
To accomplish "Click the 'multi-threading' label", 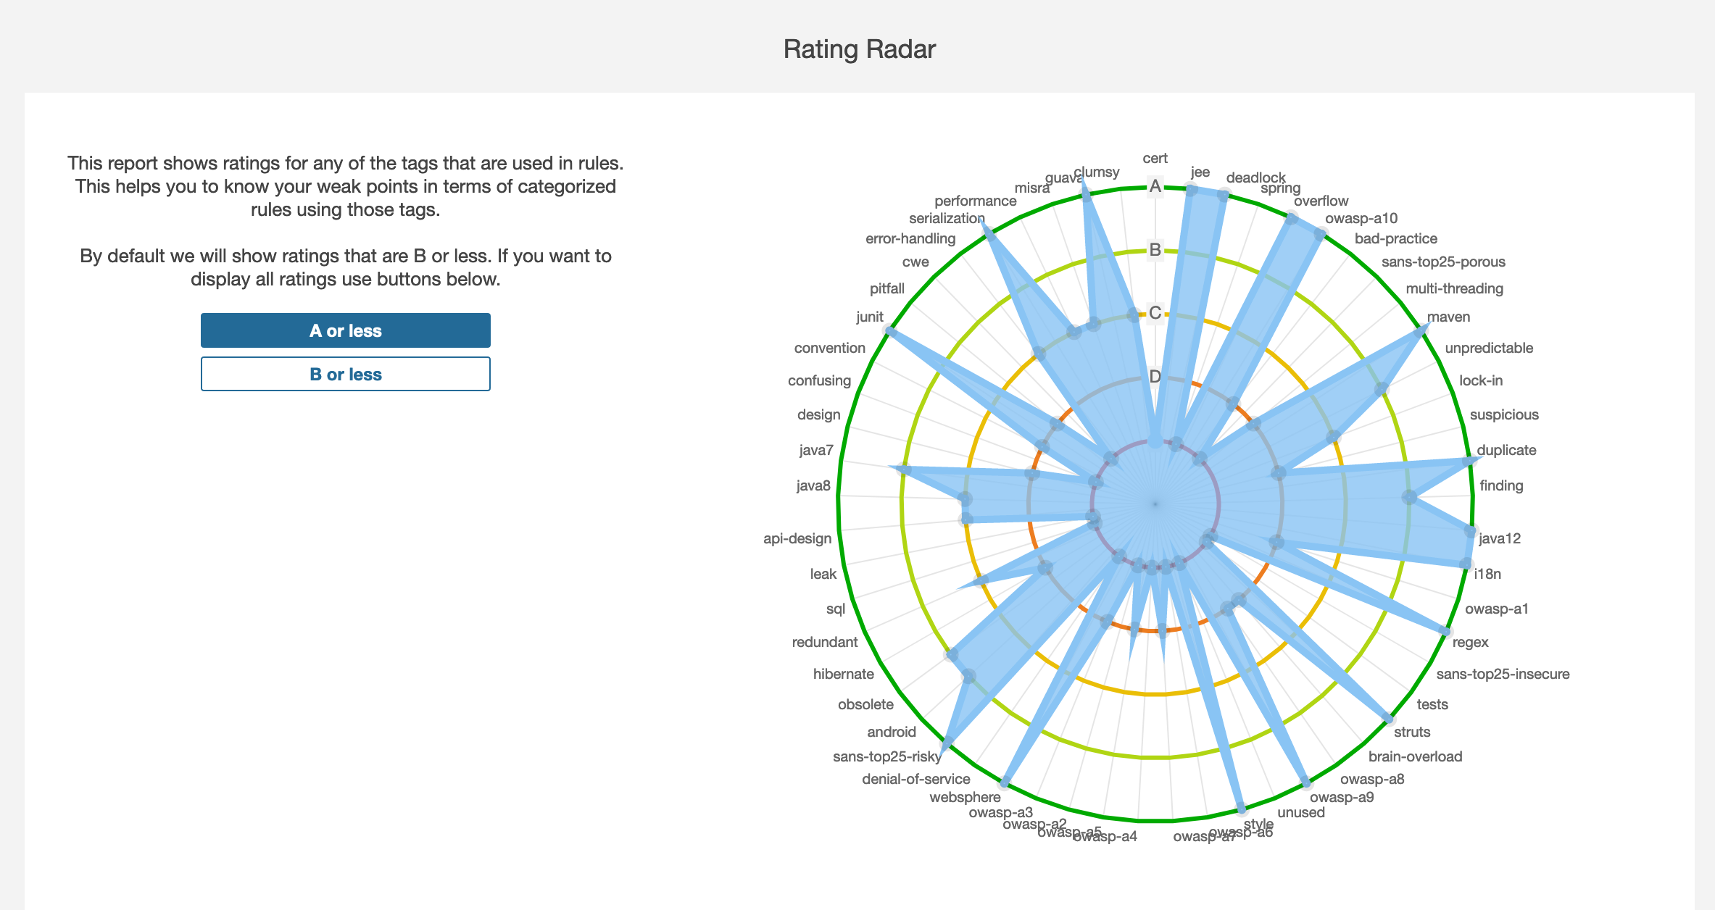I will coord(1455,288).
